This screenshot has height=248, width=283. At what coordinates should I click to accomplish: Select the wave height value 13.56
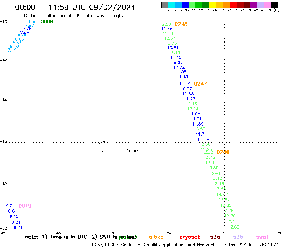point(200,129)
